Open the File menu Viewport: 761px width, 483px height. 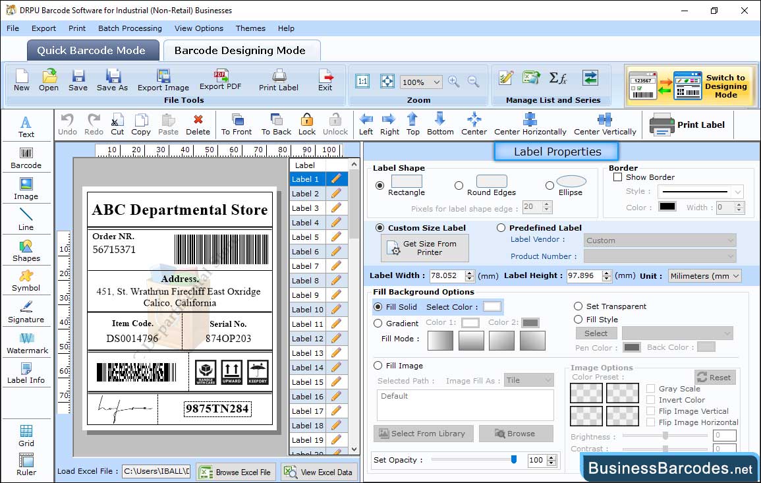(x=13, y=28)
